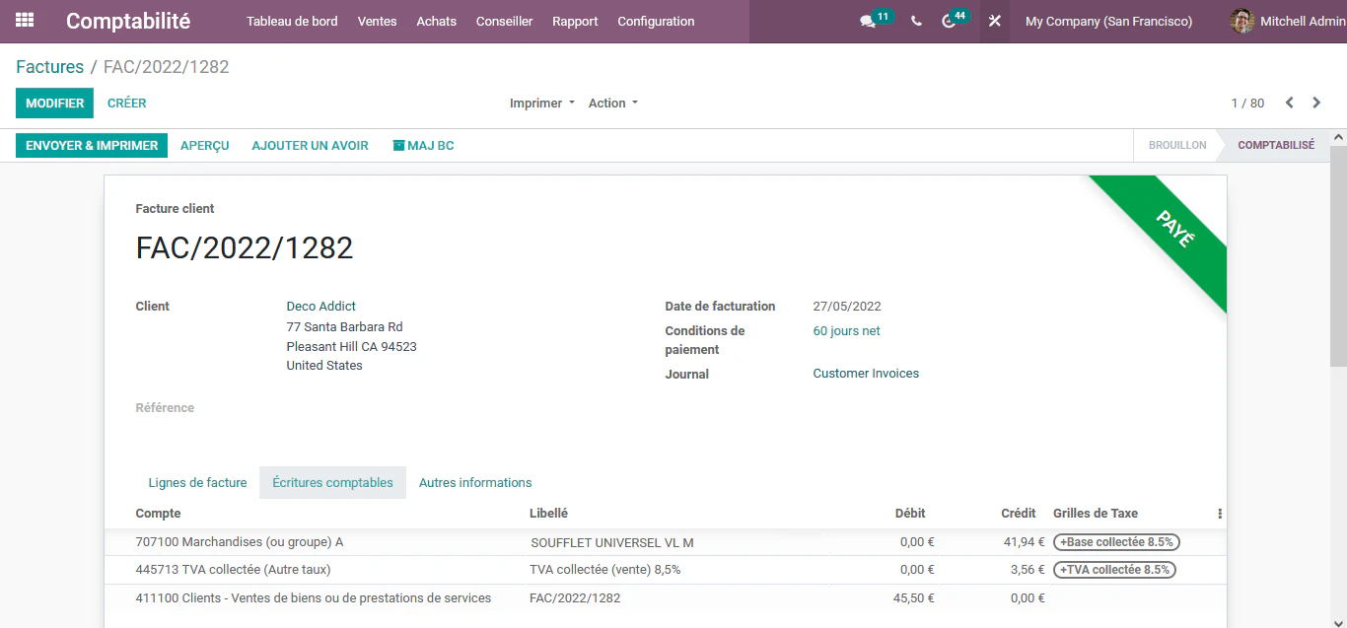Viewport: 1347px width, 628px height.
Task: Click ENVOYER & IMPRIMER button
Action: click(92, 145)
